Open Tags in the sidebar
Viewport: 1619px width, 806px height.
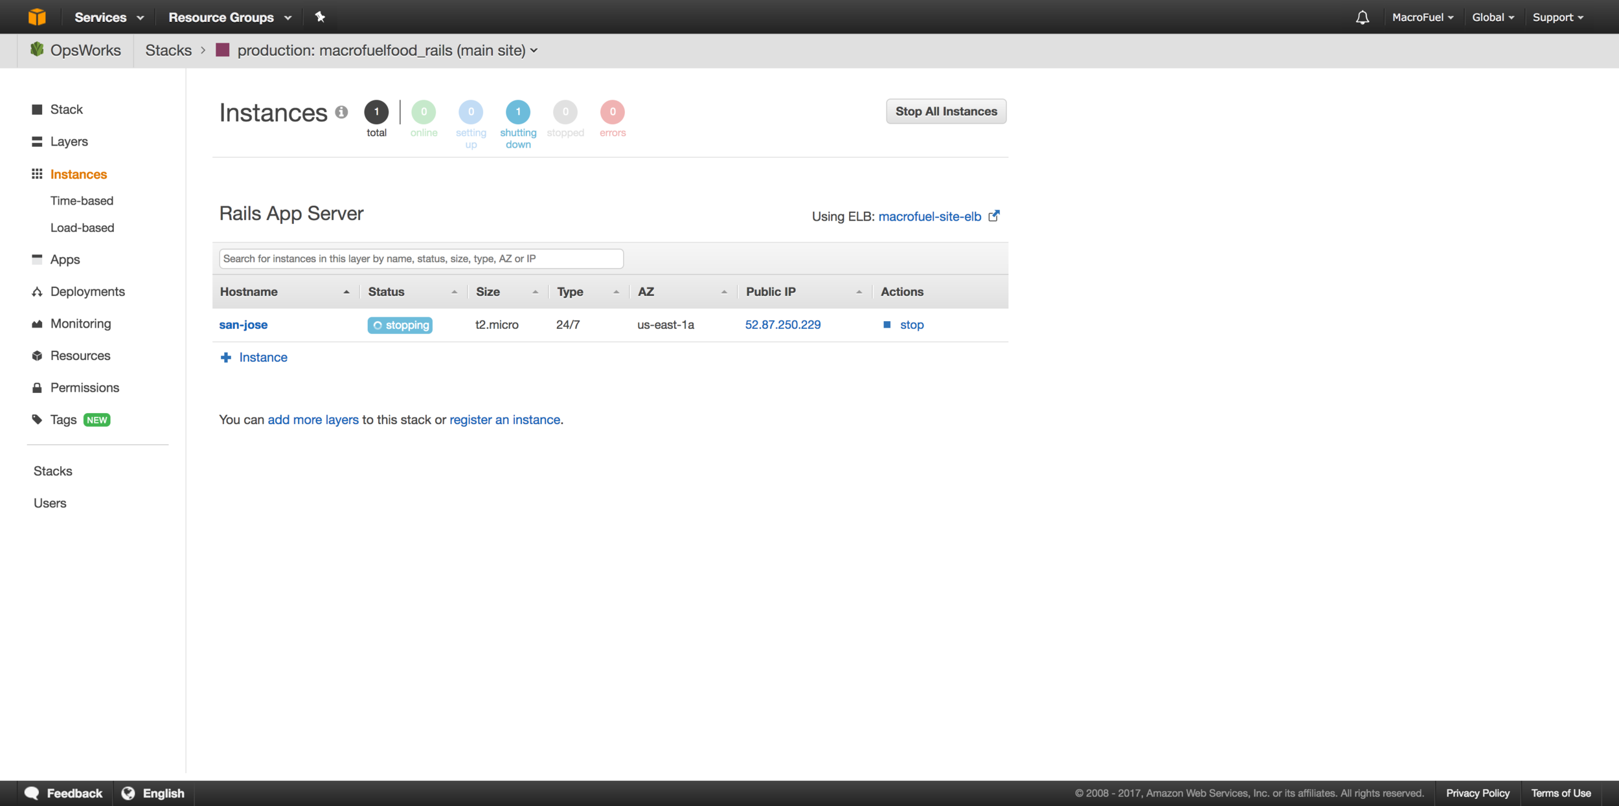tap(63, 420)
